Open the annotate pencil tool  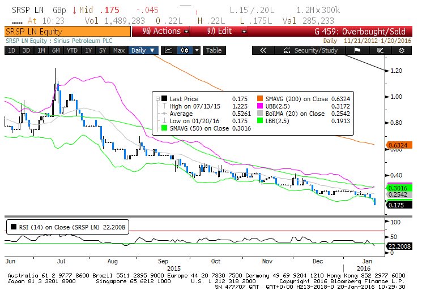[x=380, y=50]
